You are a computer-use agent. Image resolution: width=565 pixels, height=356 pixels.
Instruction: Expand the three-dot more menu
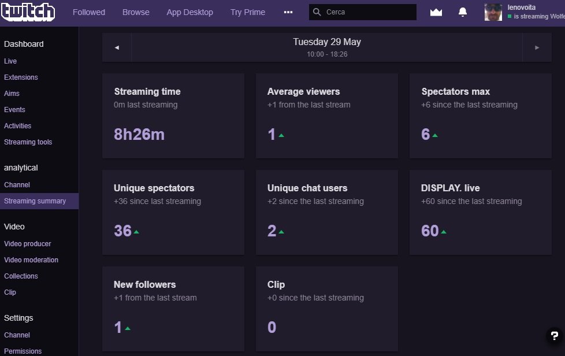[288, 12]
